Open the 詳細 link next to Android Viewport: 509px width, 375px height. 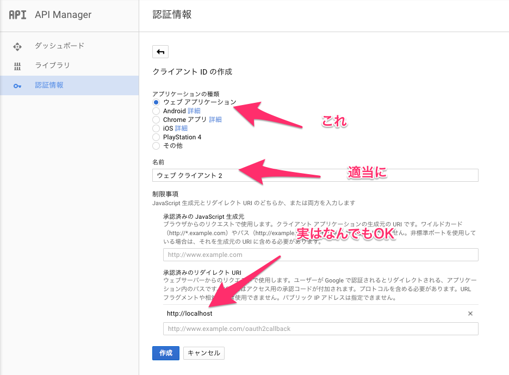194,111
